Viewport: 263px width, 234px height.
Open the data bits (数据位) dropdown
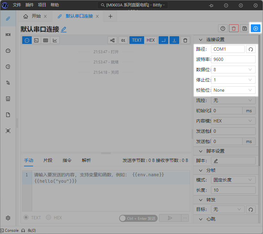click(x=233, y=70)
